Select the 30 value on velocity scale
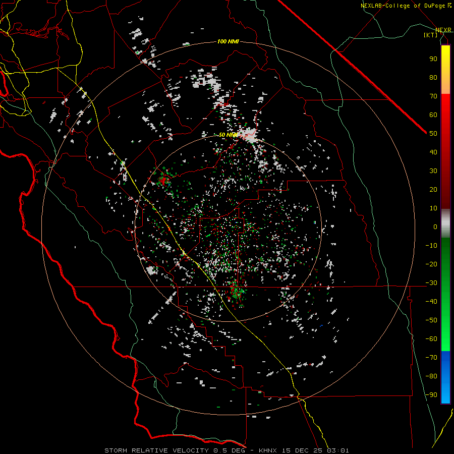Image resolution: width=454 pixels, height=454 pixels. (x=433, y=171)
